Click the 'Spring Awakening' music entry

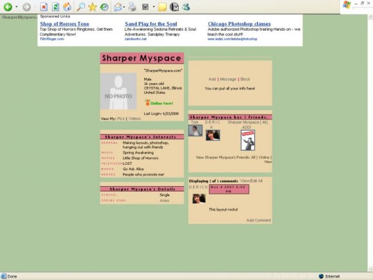click(138, 153)
